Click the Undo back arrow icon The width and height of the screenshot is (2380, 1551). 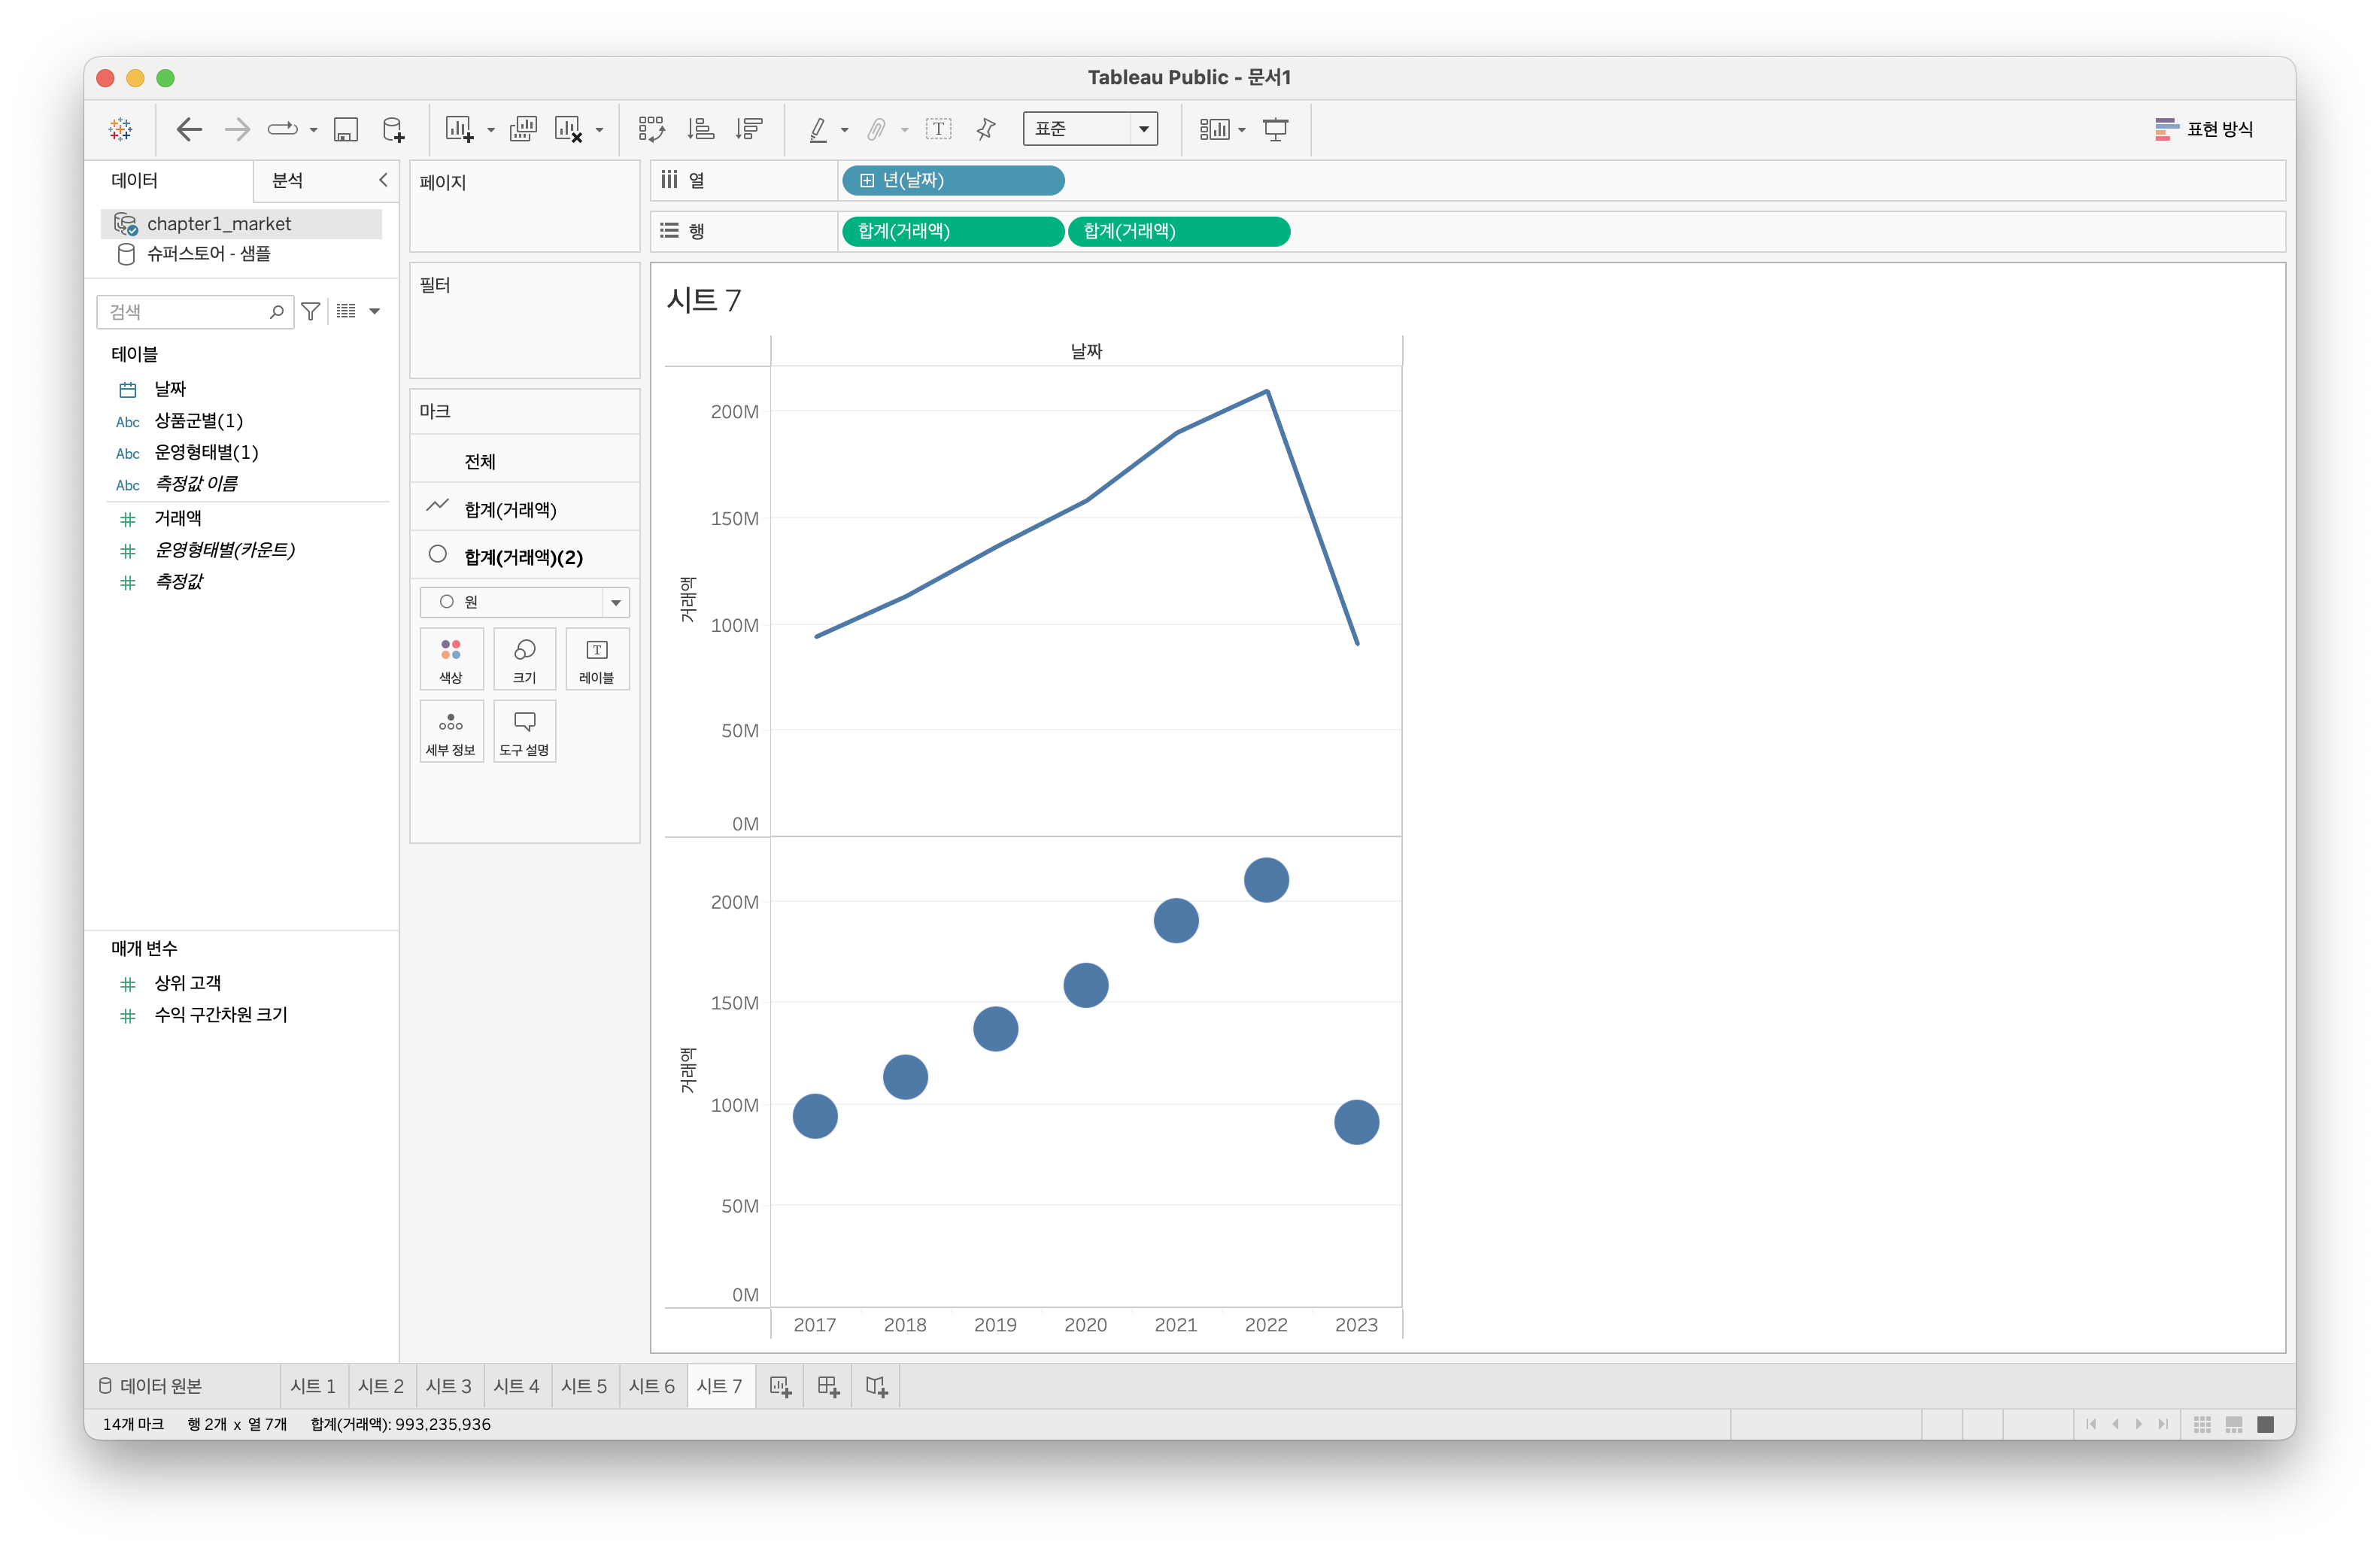(x=188, y=129)
